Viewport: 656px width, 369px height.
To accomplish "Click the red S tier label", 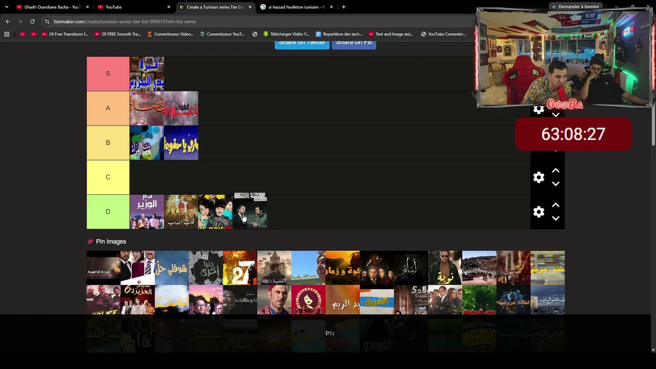I will [108, 74].
